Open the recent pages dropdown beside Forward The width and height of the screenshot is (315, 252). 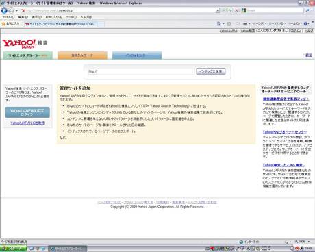[x=16, y=10]
